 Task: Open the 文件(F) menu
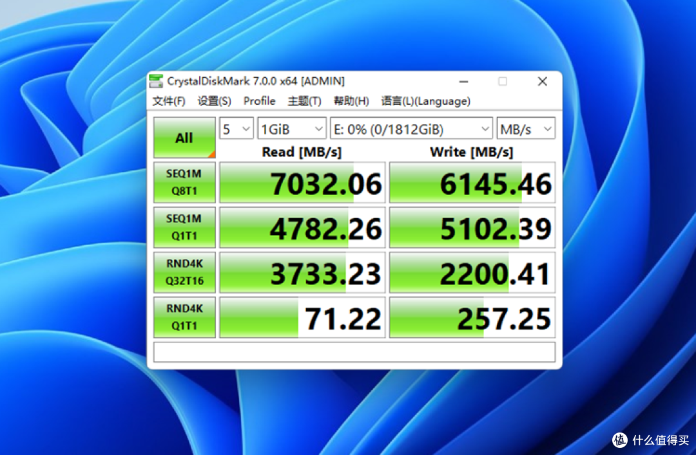coord(169,101)
